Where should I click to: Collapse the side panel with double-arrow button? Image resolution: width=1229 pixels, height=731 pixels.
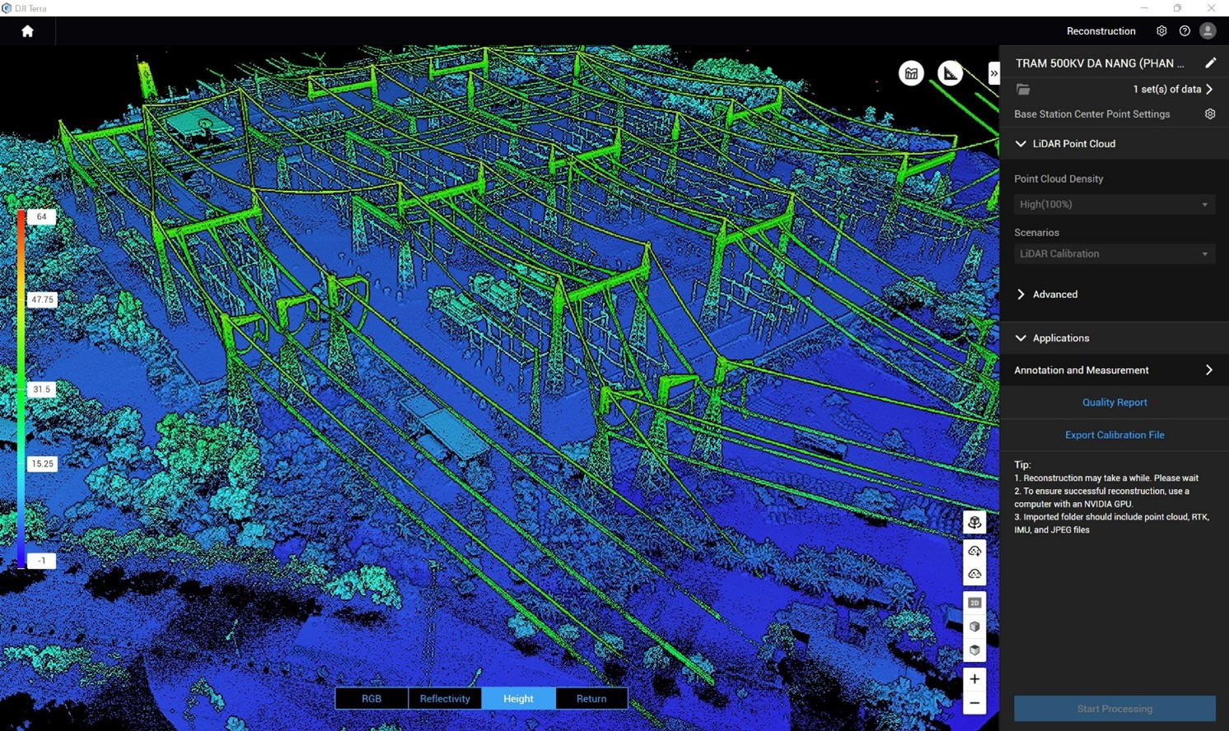(x=993, y=73)
